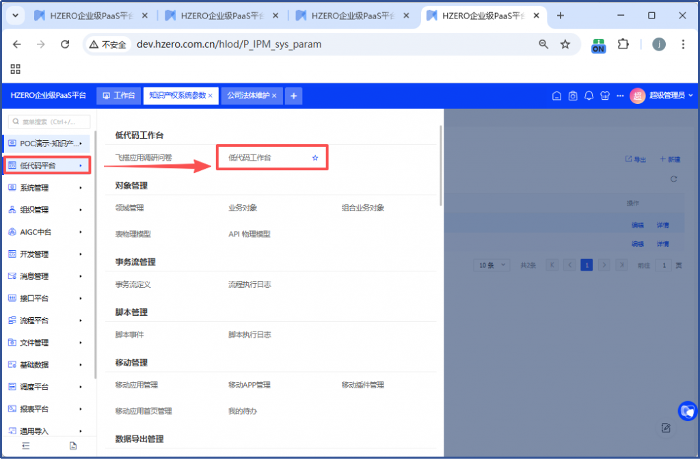This screenshot has height=460, width=700.
Task: Switch to the 公司法体维护 tab
Action: (x=248, y=96)
